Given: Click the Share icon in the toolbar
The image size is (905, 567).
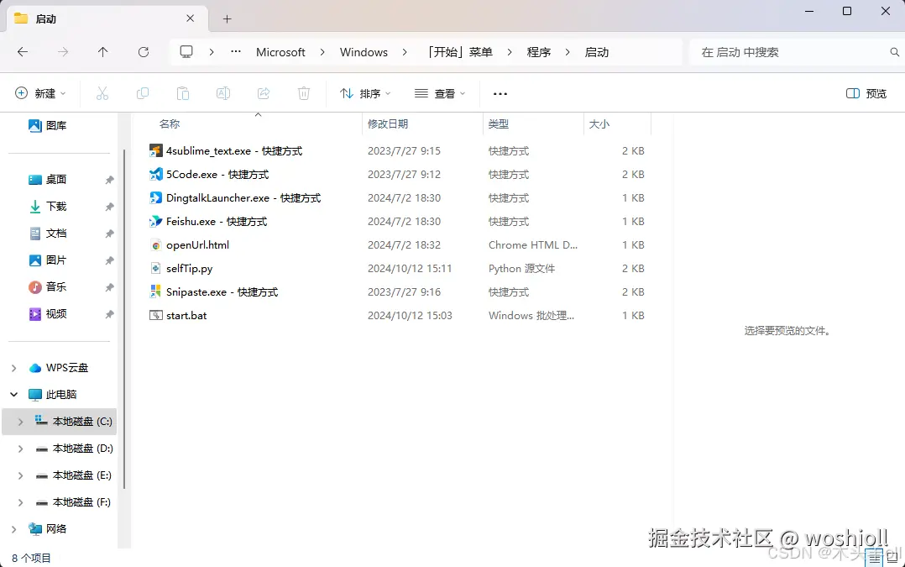Looking at the screenshot, I should [264, 93].
